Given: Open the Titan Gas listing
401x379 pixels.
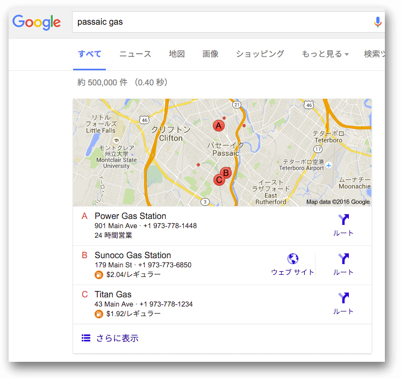Looking at the screenshot, I should click(113, 295).
